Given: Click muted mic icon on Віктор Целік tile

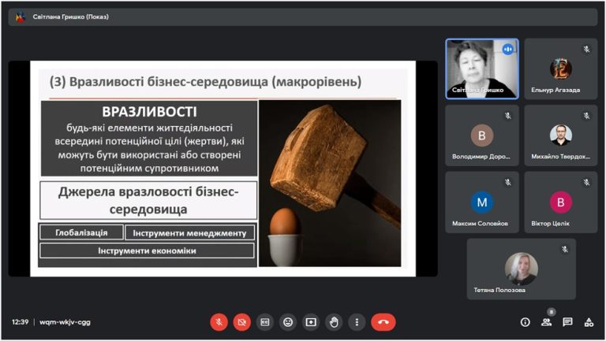Looking at the screenshot, I should [587, 183].
